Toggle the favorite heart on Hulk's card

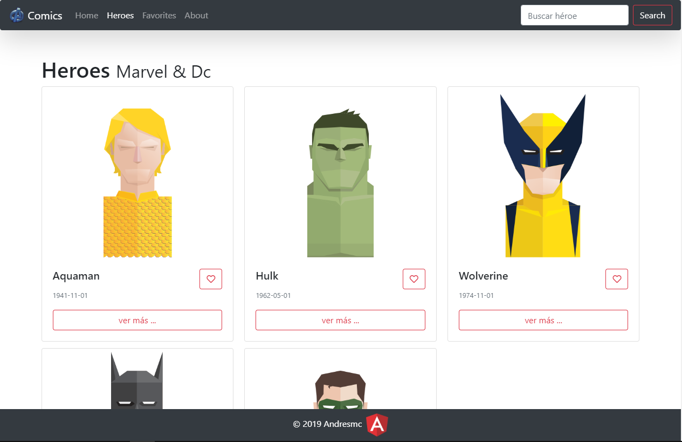[x=414, y=279]
